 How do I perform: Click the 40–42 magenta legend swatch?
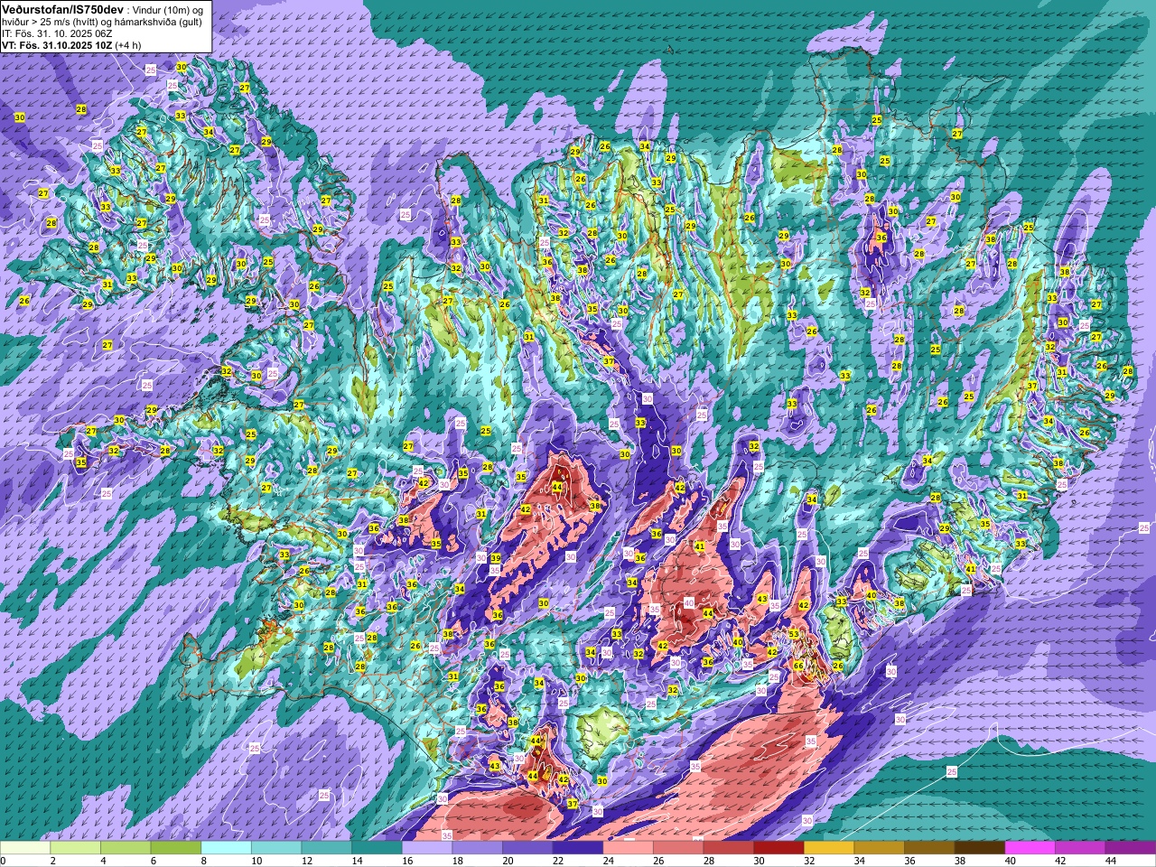[1030, 848]
